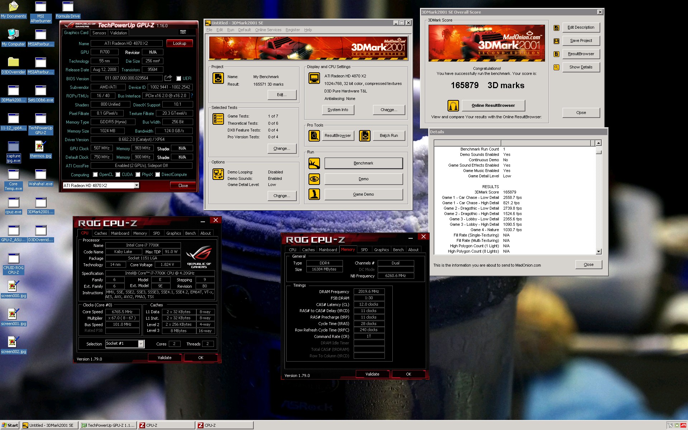This screenshot has width=688, height=430.
Task: Click the Benchmark button to run
Action: (x=363, y=163)
